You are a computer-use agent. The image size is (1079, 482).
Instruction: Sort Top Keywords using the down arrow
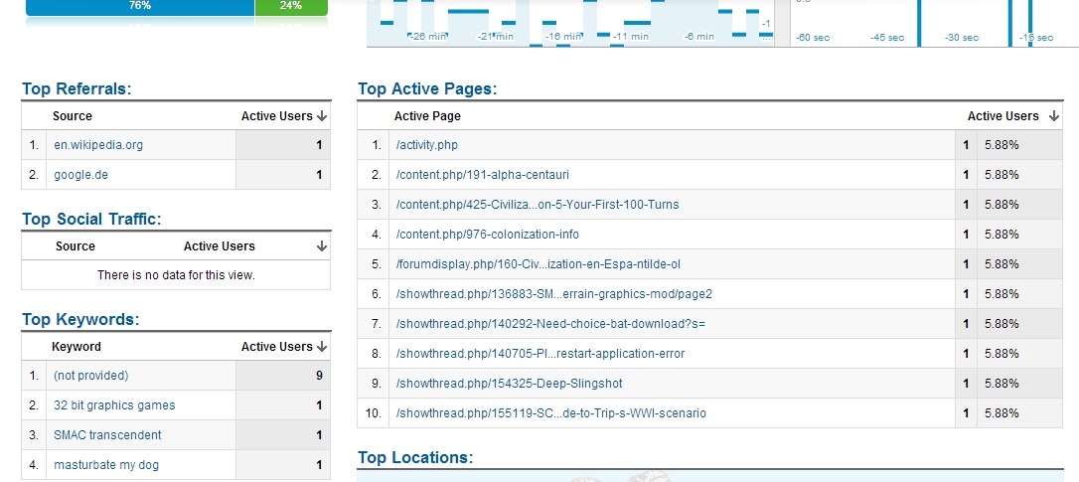[x=322, y=347]
